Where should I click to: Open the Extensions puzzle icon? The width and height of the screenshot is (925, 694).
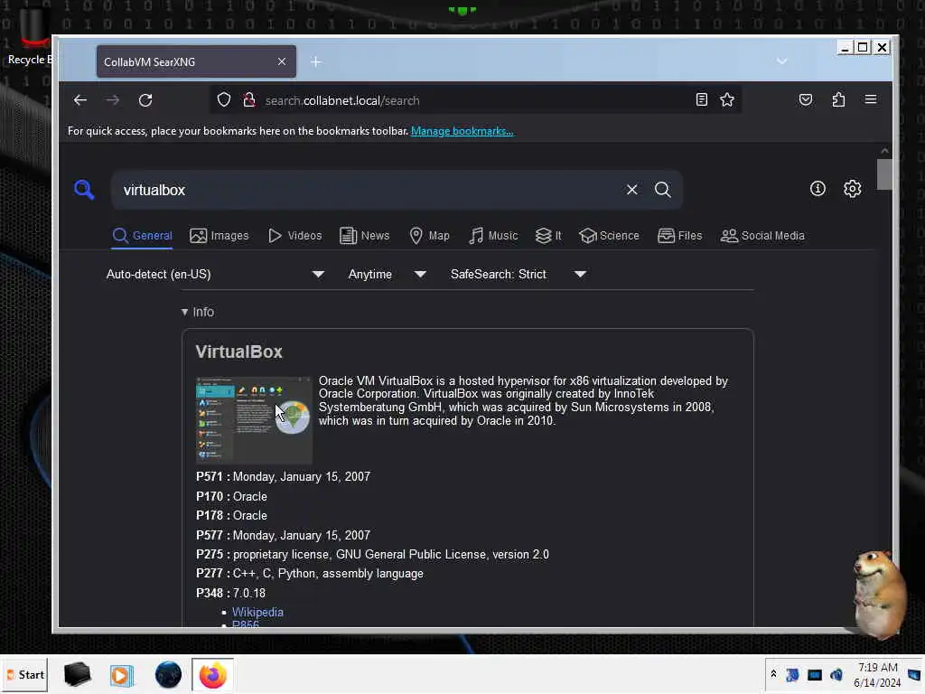tap(838, 99)
